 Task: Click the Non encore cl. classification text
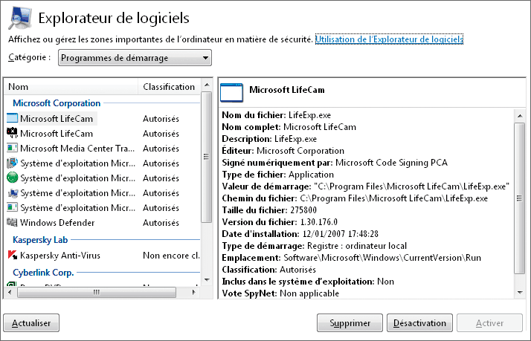point(171,255)
